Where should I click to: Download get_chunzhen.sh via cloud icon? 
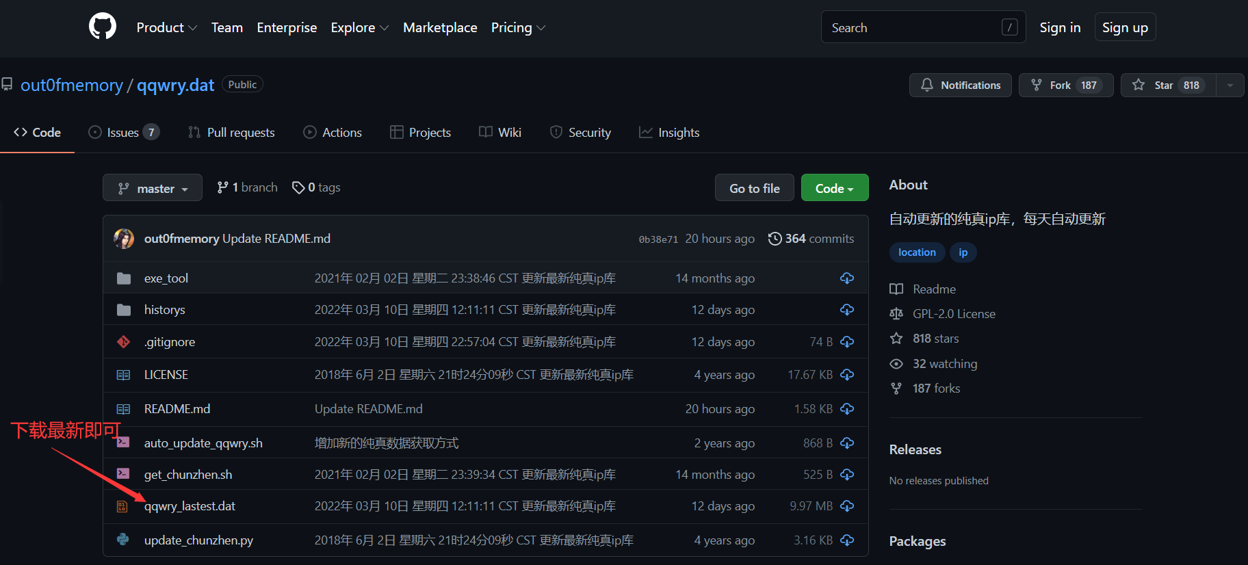pos(847,475)
